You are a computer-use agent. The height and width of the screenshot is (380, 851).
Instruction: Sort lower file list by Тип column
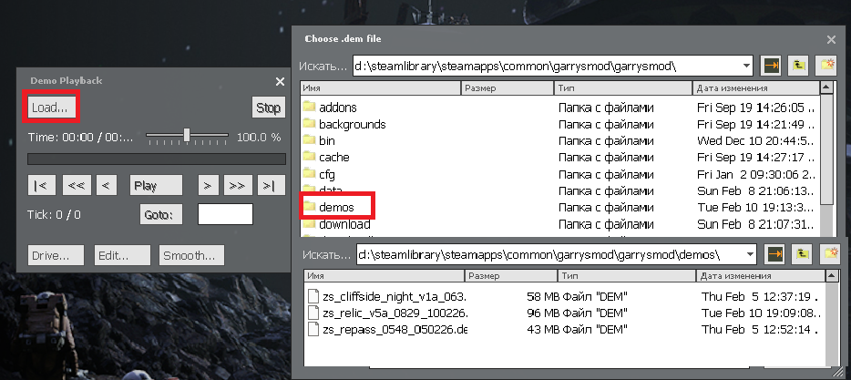tap(601, 275)
